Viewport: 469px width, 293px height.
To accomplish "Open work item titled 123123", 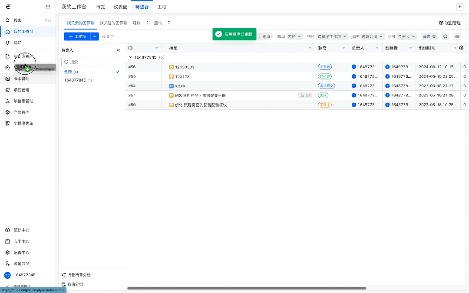I will [182, 76].
